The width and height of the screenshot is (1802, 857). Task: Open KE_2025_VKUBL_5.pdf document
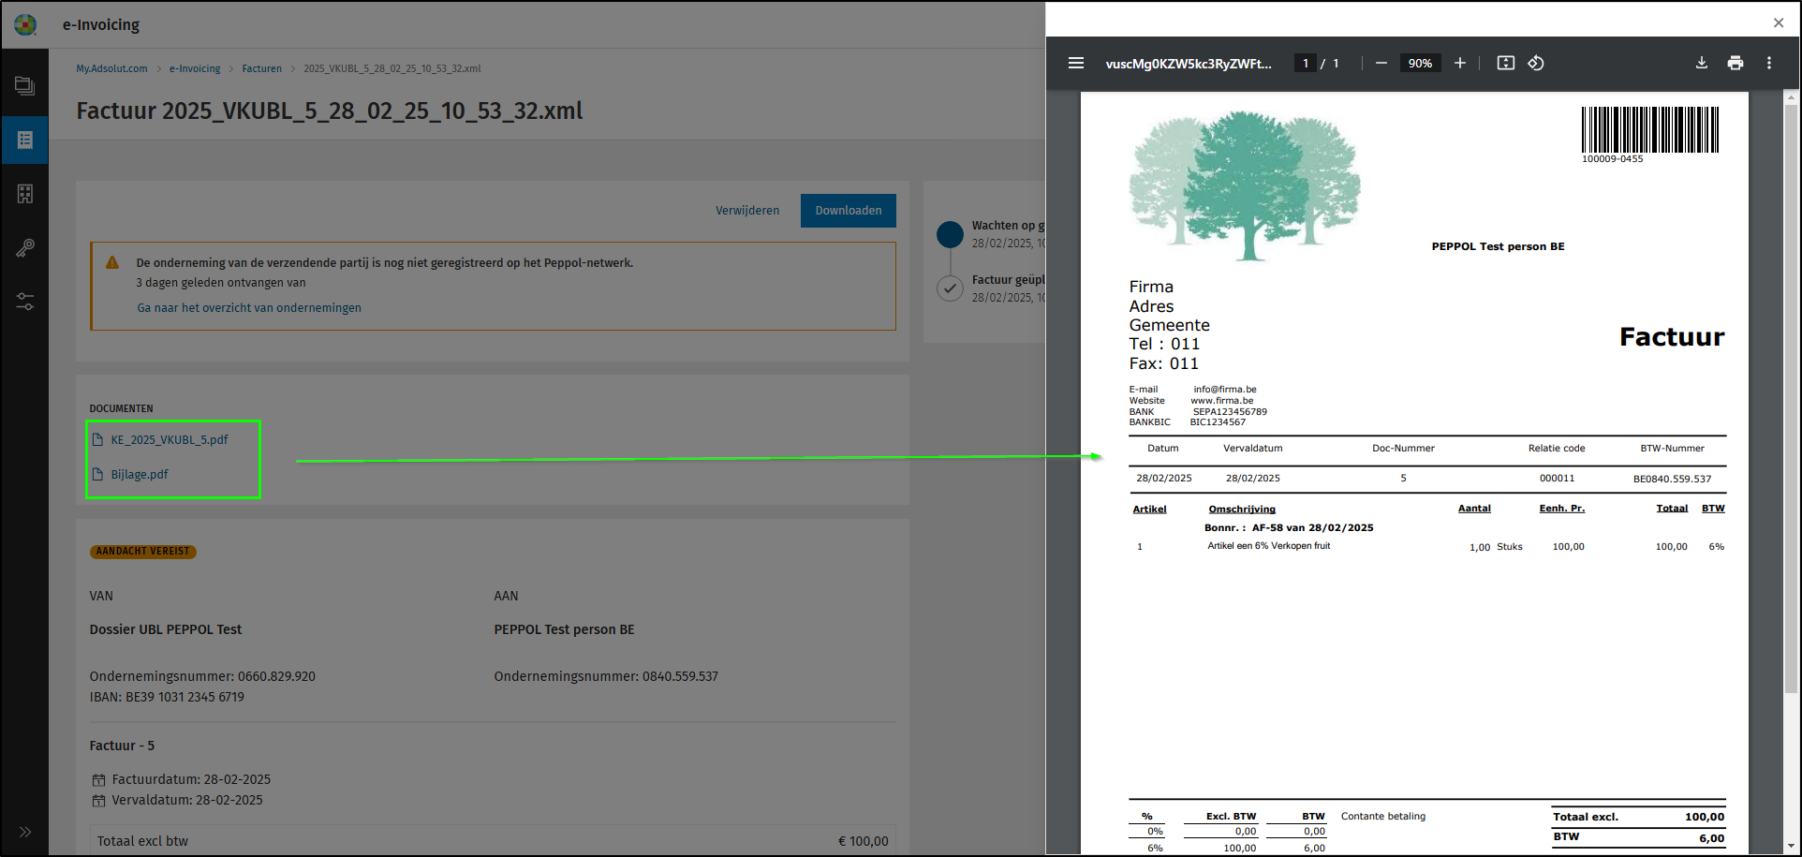tap(169, 439)
